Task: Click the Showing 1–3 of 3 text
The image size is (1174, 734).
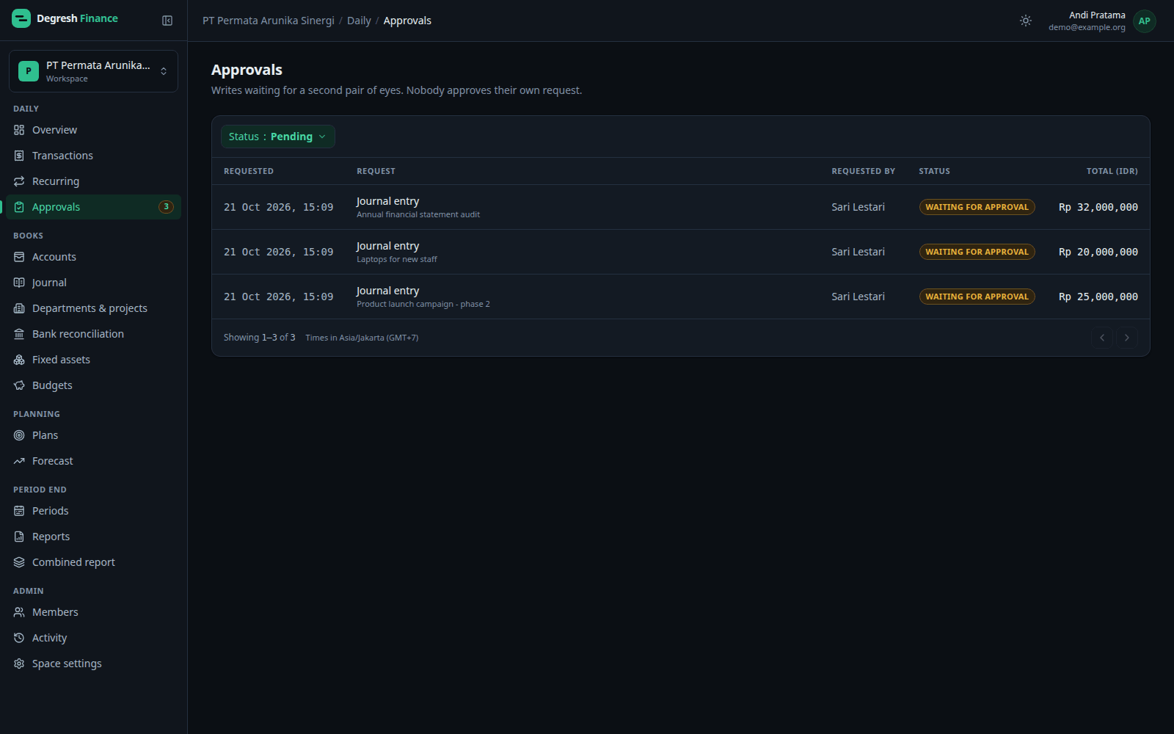Action: [x=259, y=338]
